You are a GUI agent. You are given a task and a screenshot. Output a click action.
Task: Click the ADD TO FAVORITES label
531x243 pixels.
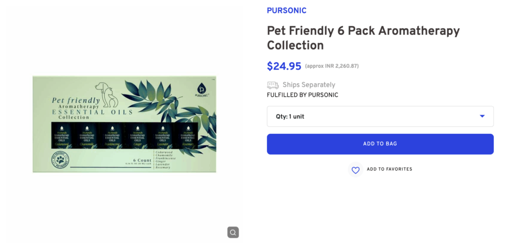(x=389, y=170)
